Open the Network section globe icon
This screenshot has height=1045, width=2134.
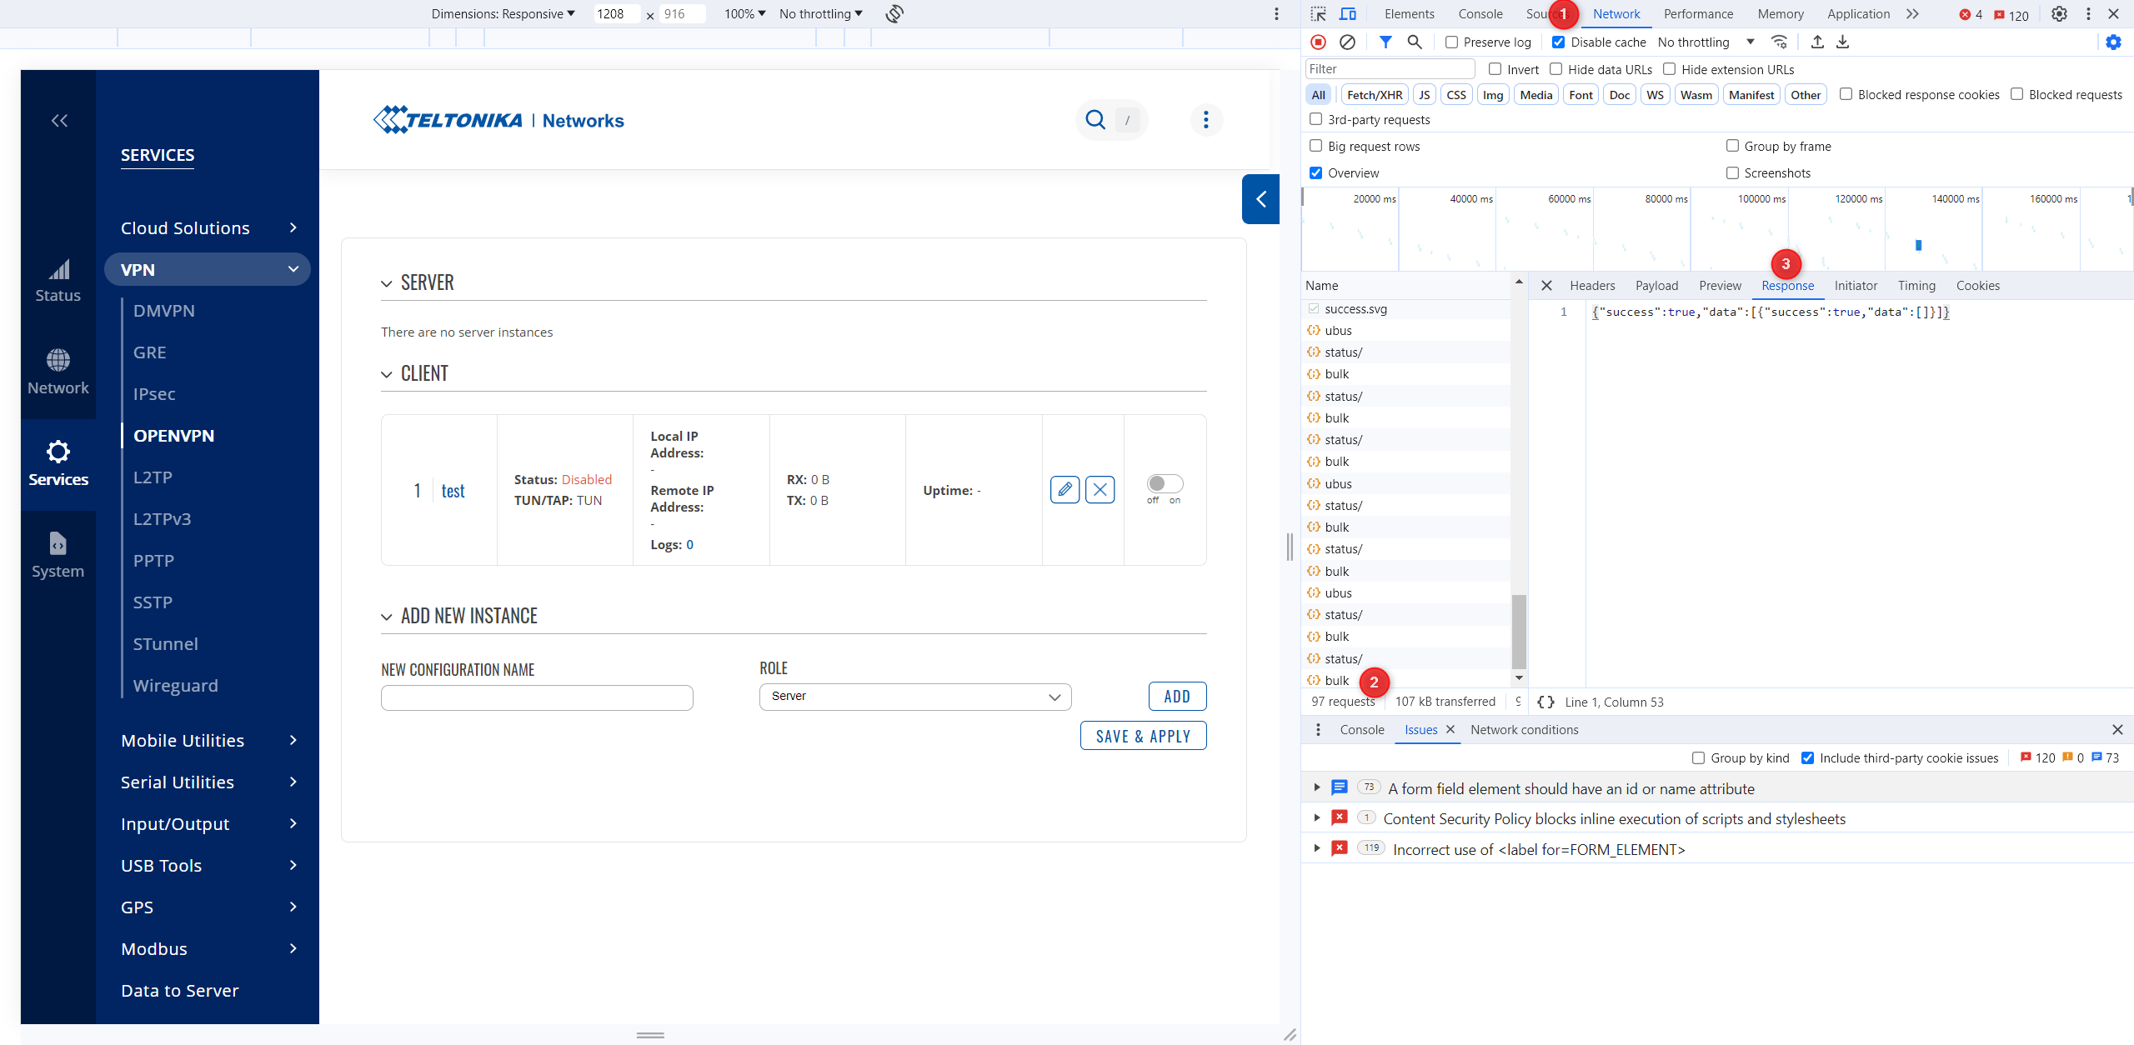[58, 360]
